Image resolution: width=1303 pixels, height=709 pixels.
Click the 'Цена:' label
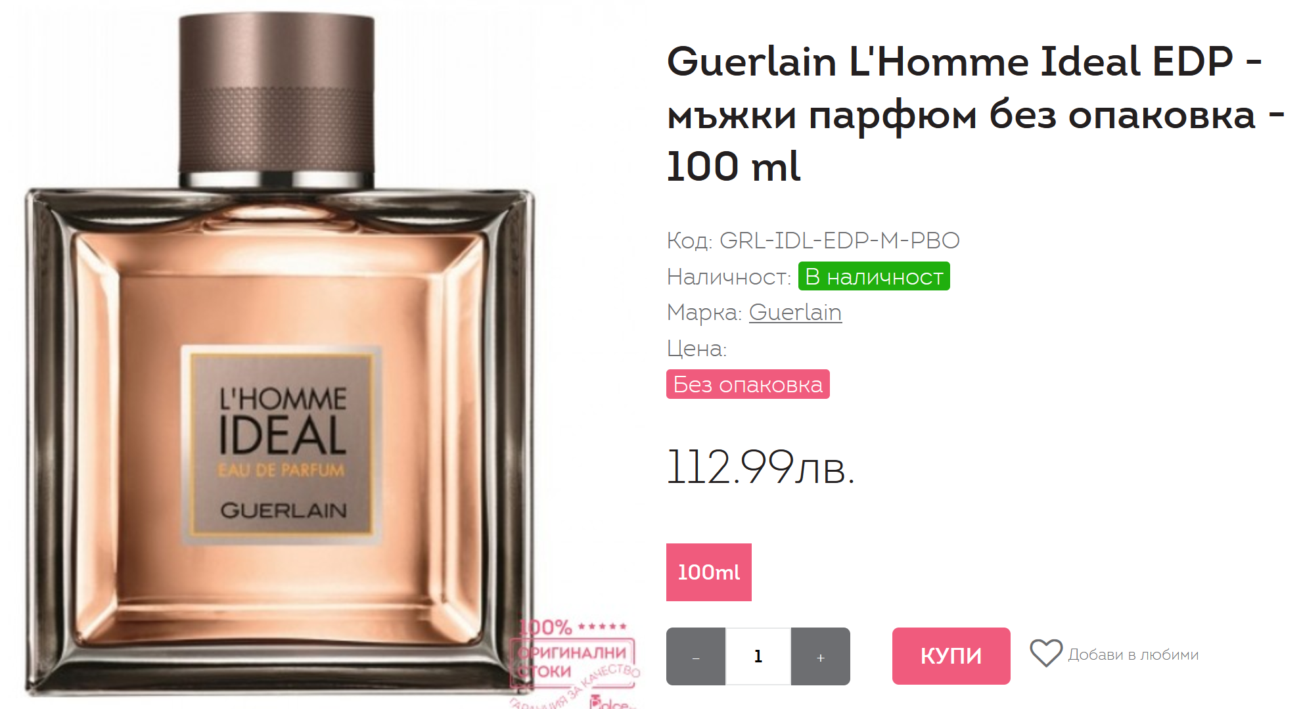pos(697,348)
